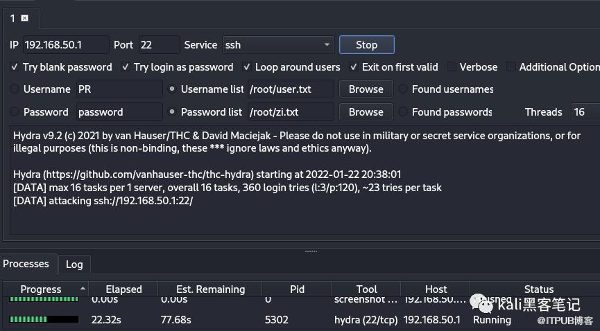This screenshot has width=600, height=331.
Task: Click the IP address input field
Action: tap(66, 45)
